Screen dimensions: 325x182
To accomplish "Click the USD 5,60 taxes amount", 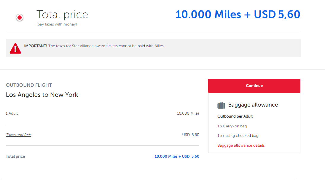I will pyautogui.click(x=191, y=135).
